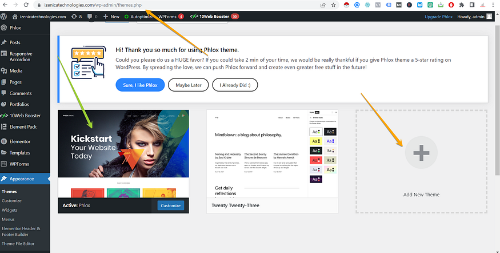This screenshot has width=500, height=253.
Task: Open the Customize submenu link
Action: tap(11, 200)
